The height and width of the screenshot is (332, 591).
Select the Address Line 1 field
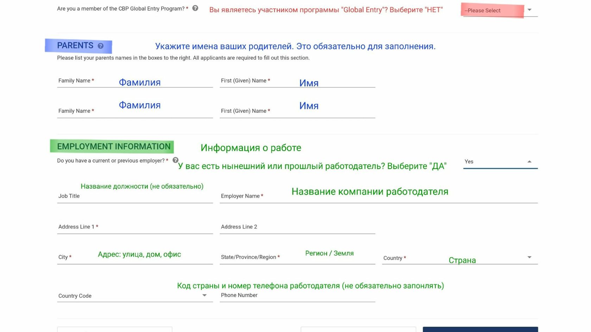(135, 227)
